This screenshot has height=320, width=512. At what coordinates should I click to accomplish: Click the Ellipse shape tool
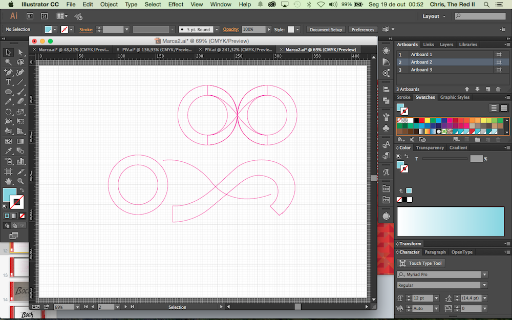coord(9,92)
